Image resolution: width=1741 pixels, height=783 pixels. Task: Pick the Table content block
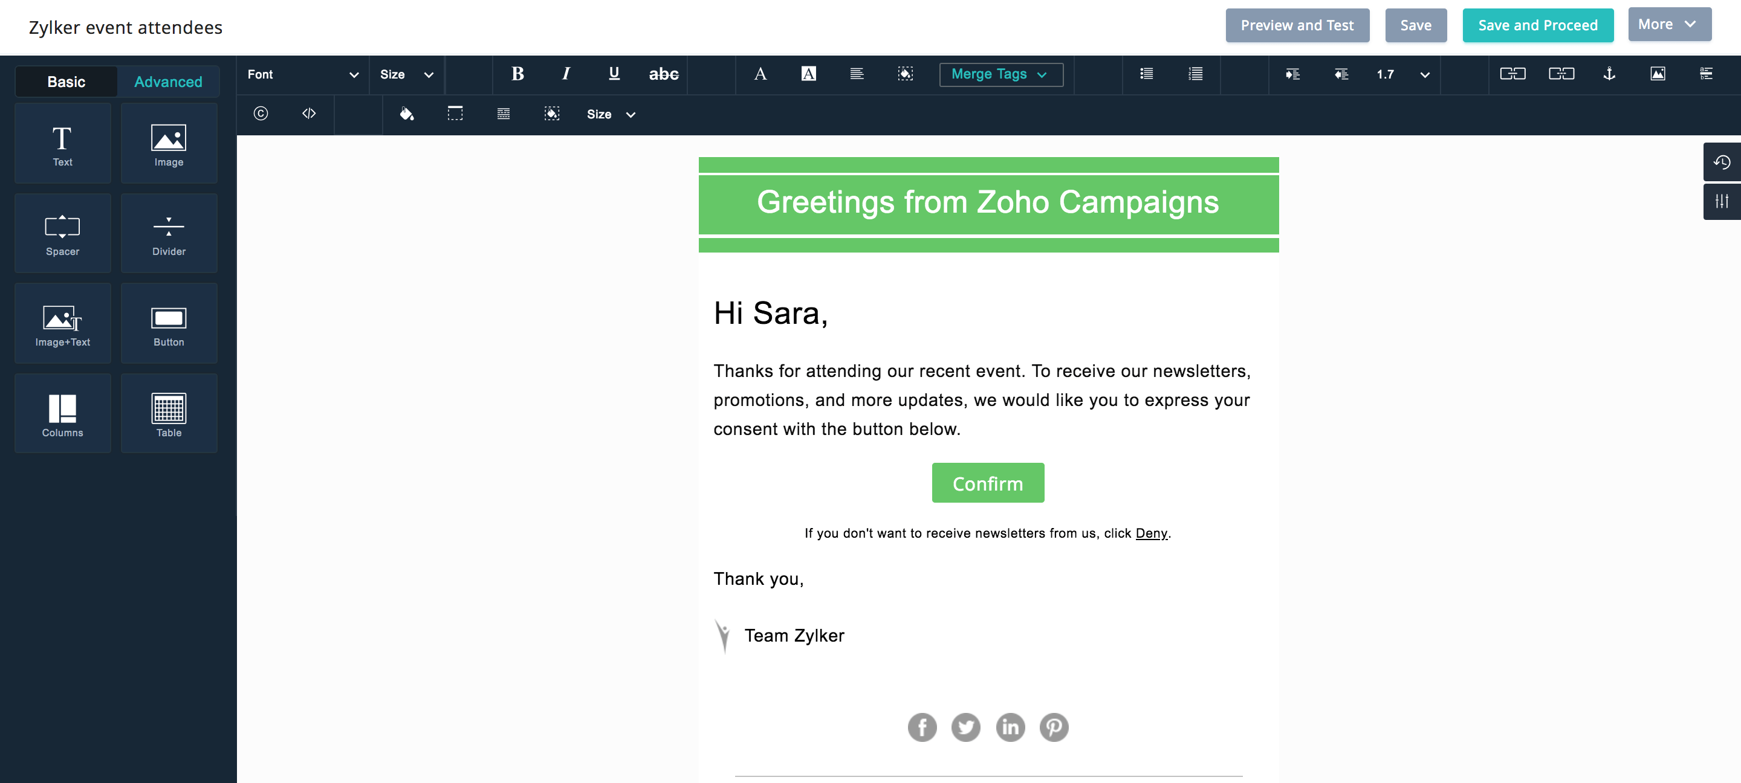(169, 414)
